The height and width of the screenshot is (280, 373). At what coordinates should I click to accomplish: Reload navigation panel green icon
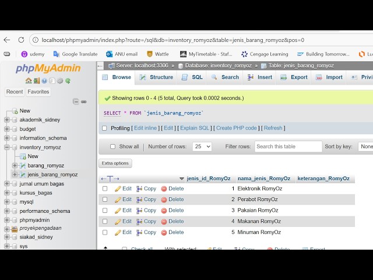(68, 80)
